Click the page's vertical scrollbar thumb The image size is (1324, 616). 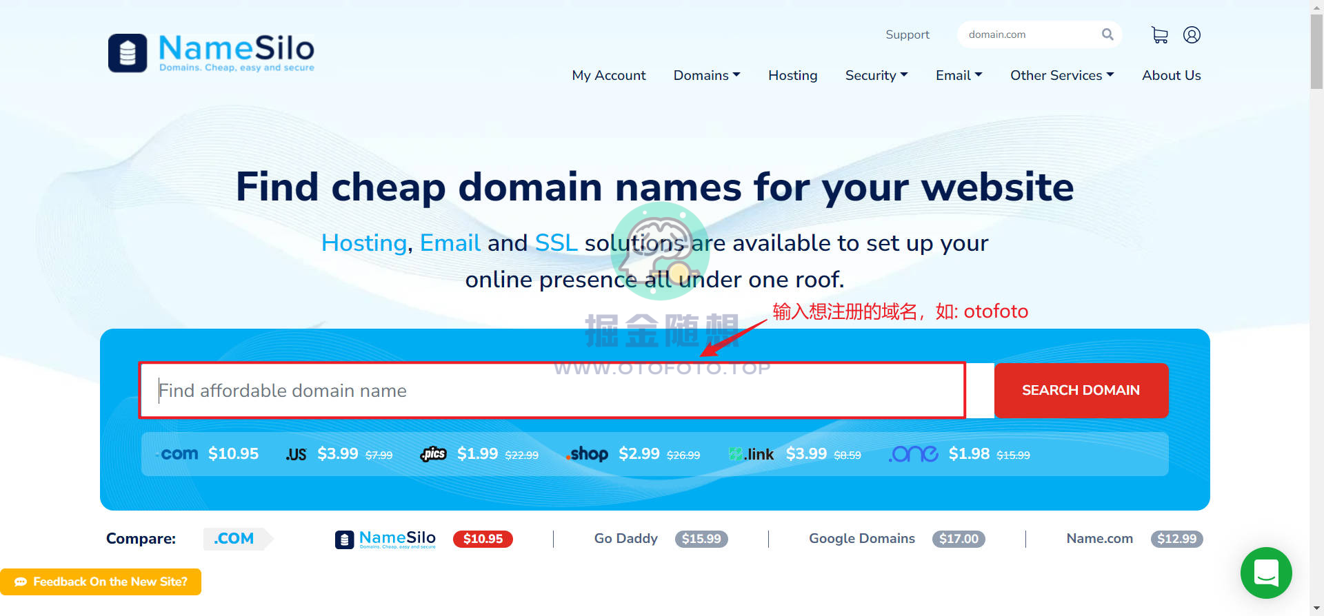pyautogui.click(x=1316, y=52)
